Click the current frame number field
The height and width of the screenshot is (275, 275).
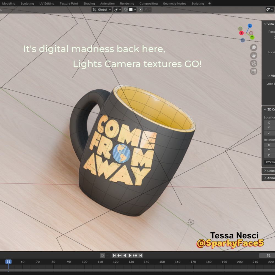click(x=267, y=255)
